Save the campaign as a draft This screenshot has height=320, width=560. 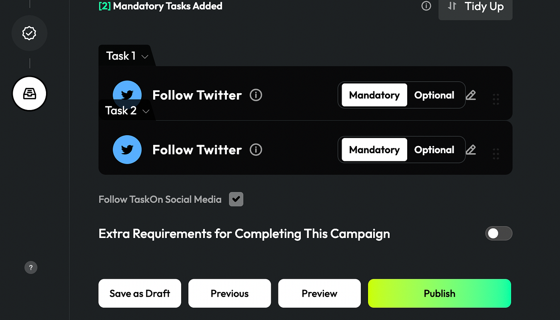coord(140,293)
